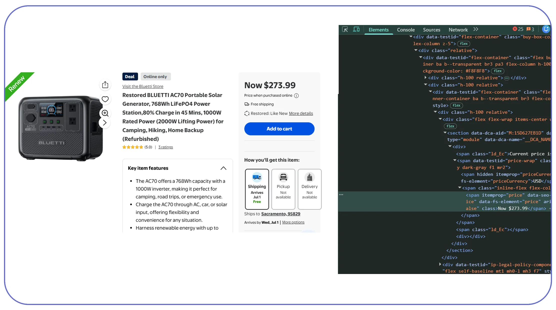Select the Shipping fulfillment option
The height and width of the screenshot is (310, 556).
click(257, 189)
